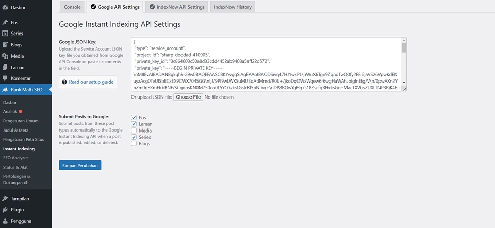The width and height of the screenshot is (495, 228).
Task: Open SEO Analyzer submenu
Action: coord(15,158)
